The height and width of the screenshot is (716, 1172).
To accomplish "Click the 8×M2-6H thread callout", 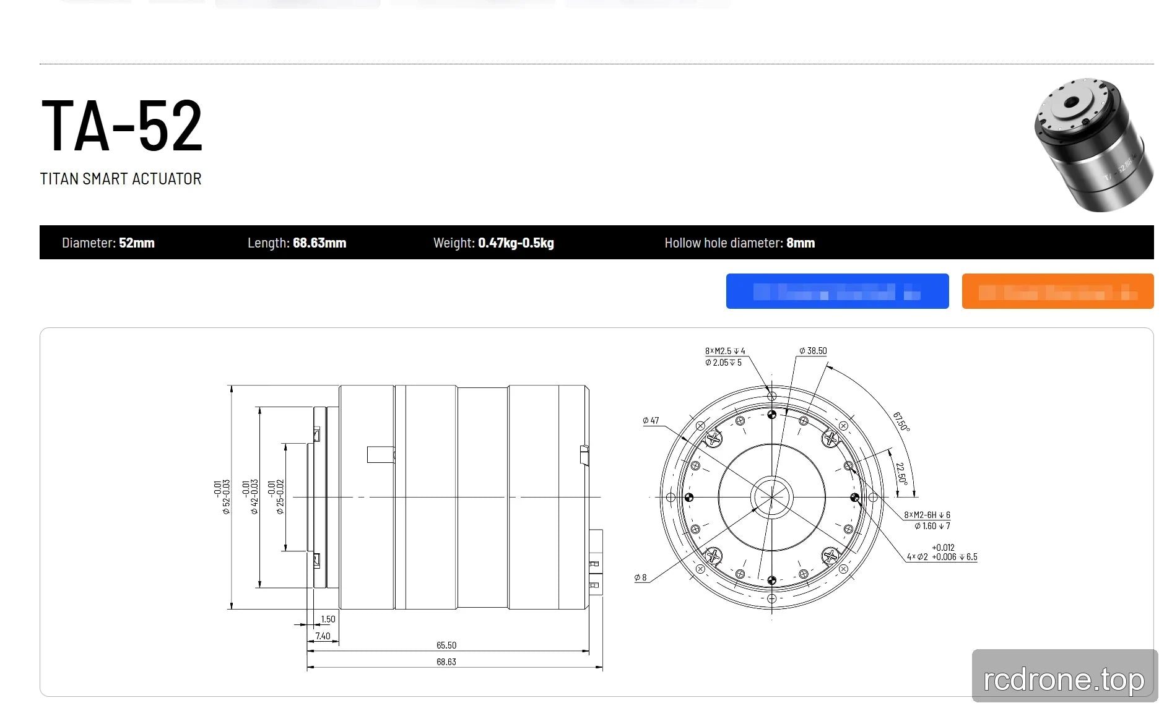I will [x=927, y=520].
